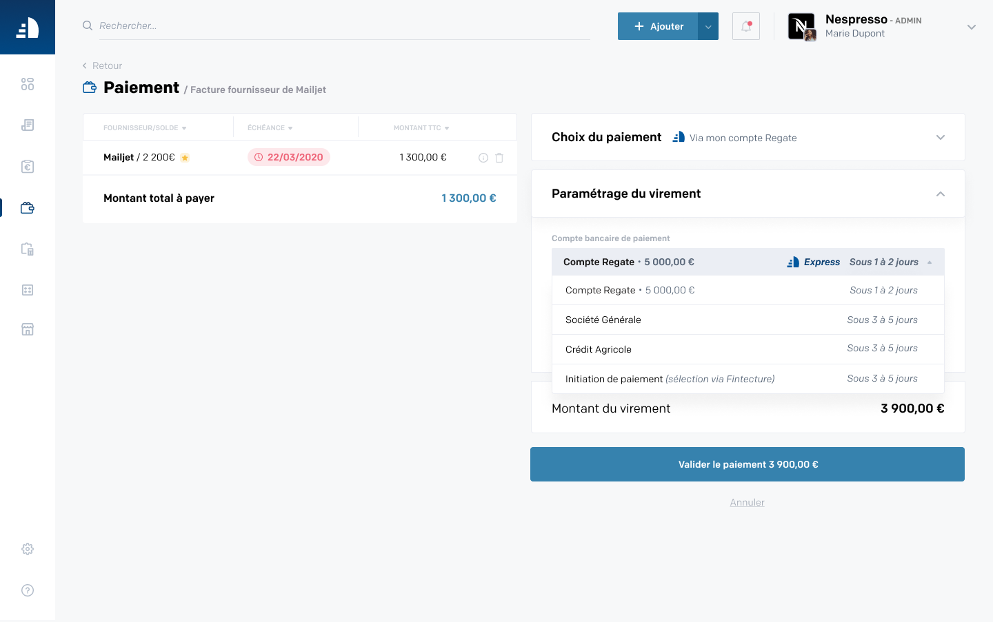993x622 pixels.
Task: Click the wallet icon beside Paiement title
Action: click(90, 87)
